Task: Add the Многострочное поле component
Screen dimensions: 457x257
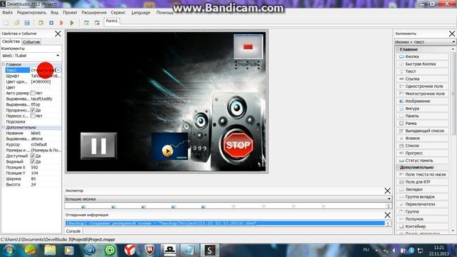Action: 423,94
